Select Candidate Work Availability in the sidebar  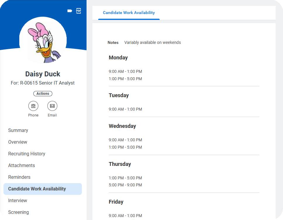43,189
